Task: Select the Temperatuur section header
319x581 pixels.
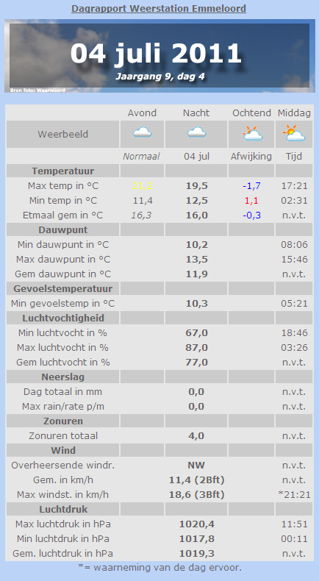Action: pyautogui.click(x=63, y=171)
